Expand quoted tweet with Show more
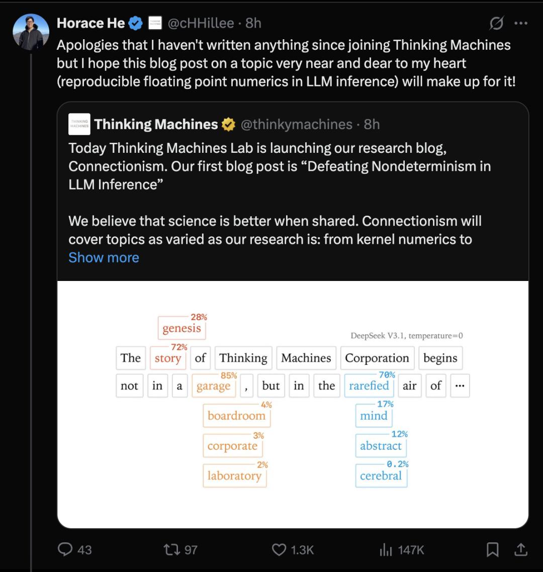The width and height of the screenshot is (543, 572). (104, 257)
